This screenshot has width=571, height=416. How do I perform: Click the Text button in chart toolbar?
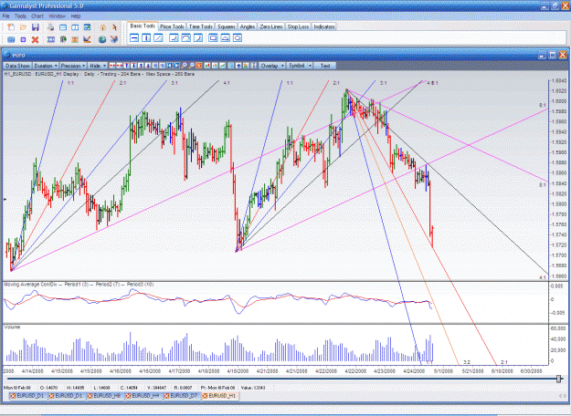(325, 66)
